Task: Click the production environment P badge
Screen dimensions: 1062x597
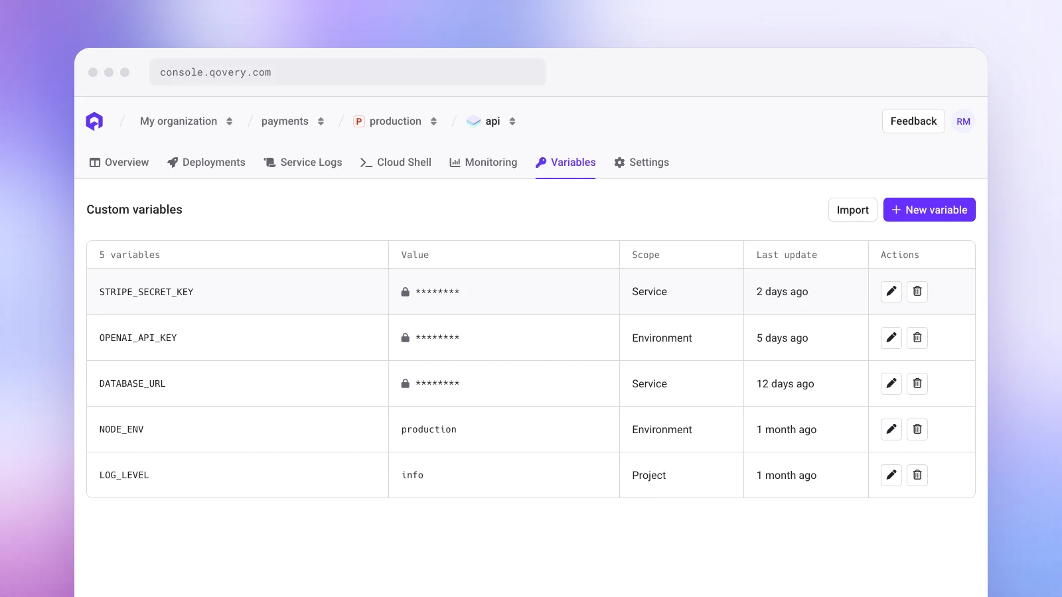Action: [359, 121]
